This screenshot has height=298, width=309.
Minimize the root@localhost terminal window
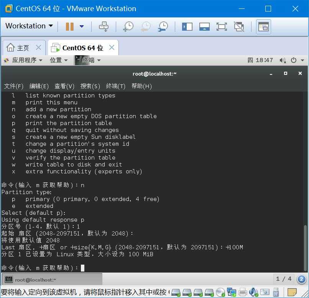(271, 74)
